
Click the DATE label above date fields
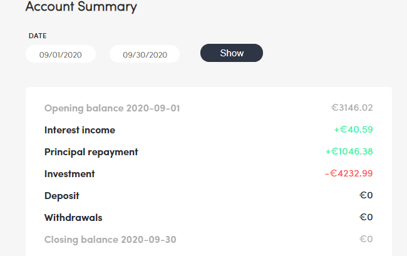[x=38, y=36]
